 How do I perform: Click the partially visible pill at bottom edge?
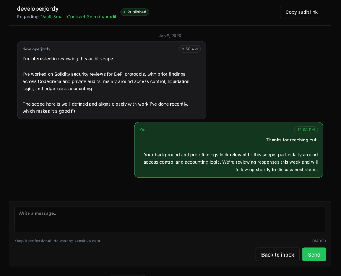128,275
